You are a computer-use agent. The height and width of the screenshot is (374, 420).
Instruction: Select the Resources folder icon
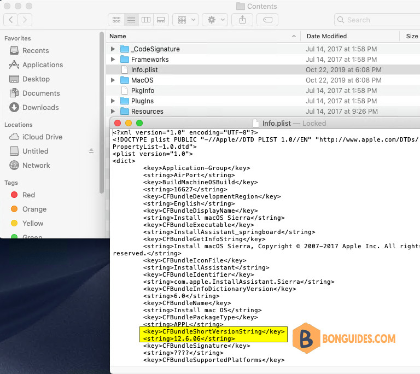(x=125, y=111)
